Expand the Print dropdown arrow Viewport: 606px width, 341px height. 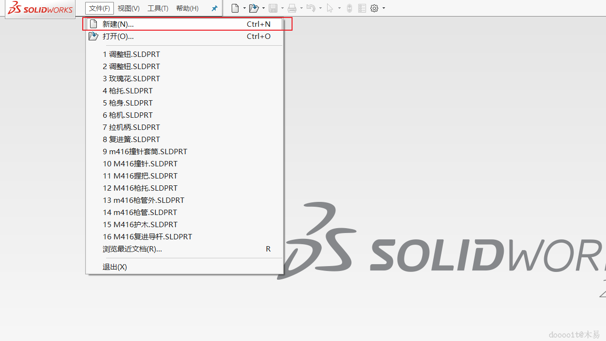tap(301, 8)
